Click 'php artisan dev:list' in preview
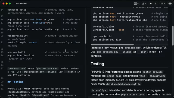174x98 pixels. point(107,40)
